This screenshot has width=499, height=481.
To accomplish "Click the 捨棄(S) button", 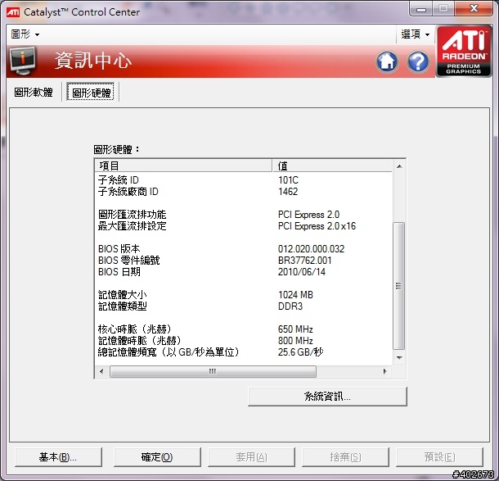I will pyautogui.click(x=345, y=457).
